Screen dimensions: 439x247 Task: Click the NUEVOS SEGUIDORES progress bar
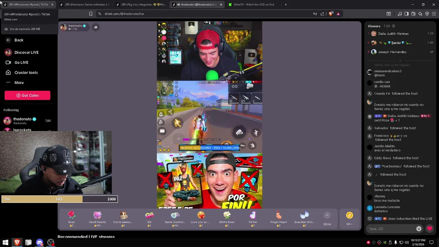[210, 148]
